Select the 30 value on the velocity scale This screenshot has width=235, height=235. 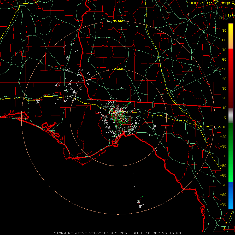[x=224, y=89]
